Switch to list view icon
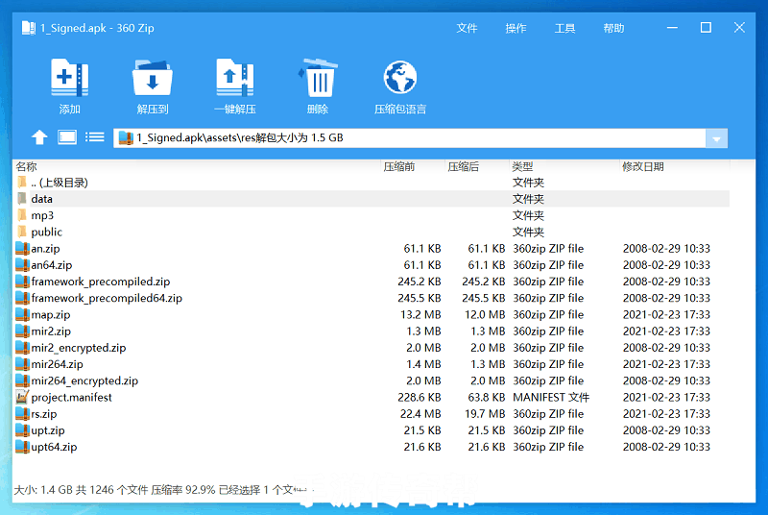The image size is (768, 515). [x=94, y=137]
